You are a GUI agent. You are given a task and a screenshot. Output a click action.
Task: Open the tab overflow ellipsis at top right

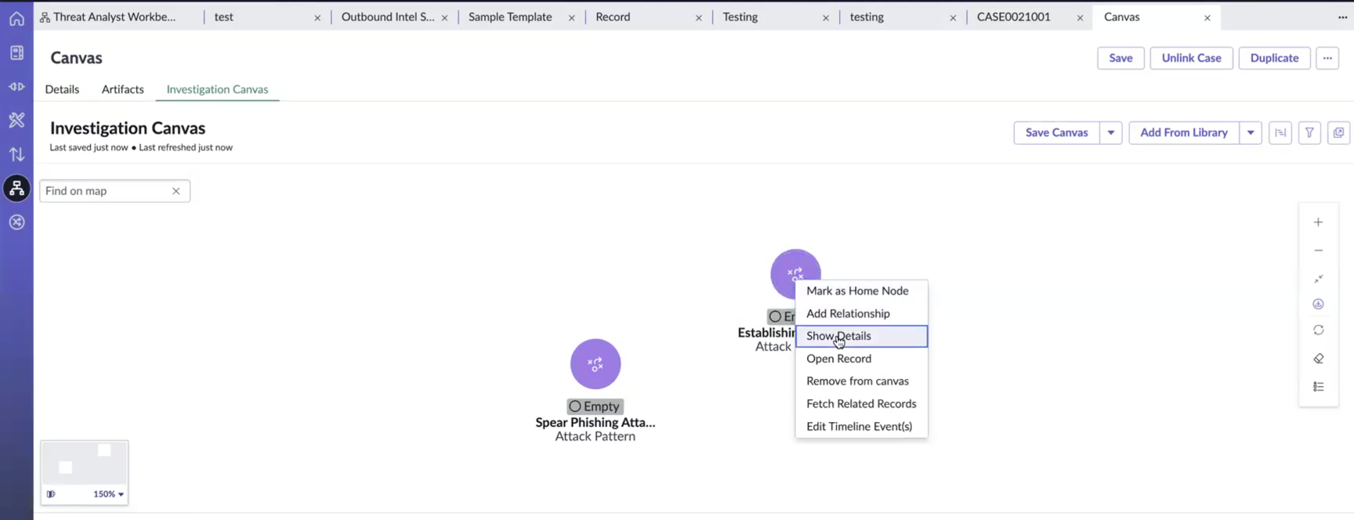pyautogui.click(x=1342, y=17)
